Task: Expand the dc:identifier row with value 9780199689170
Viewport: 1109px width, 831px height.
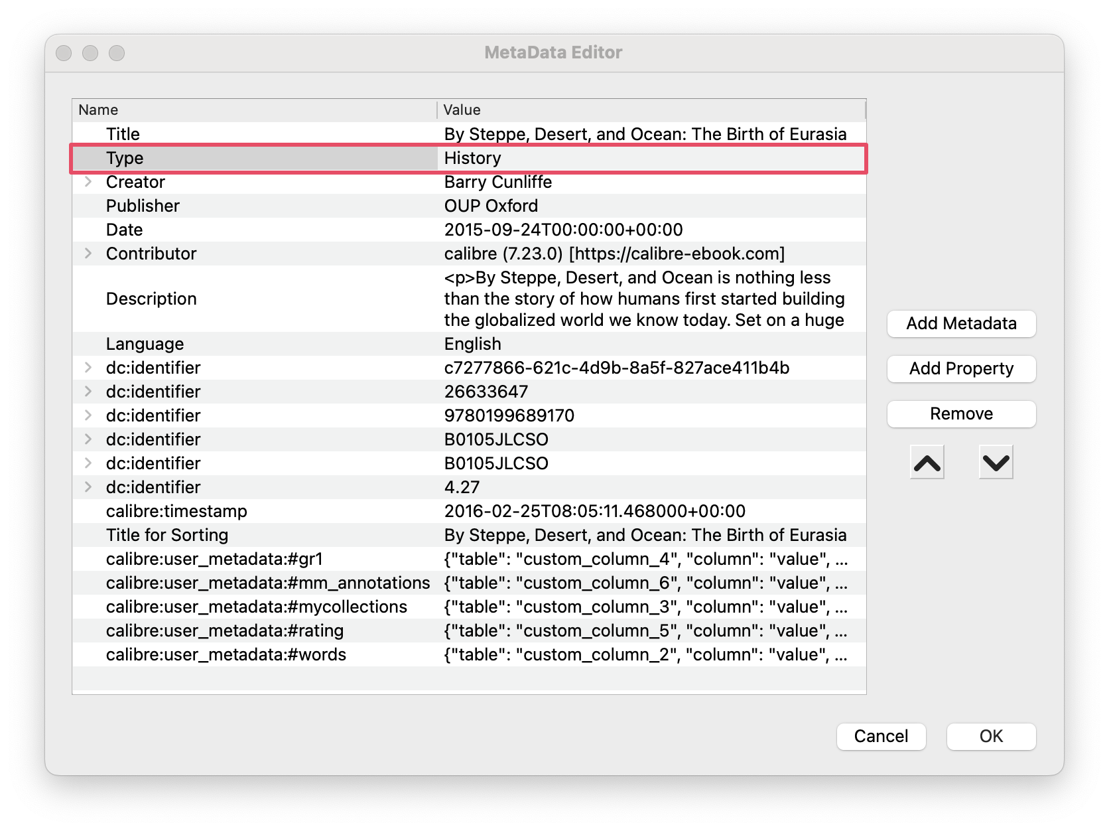Action: (88, 415)
